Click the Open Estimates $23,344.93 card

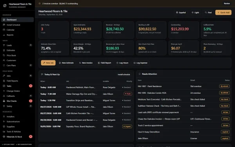86,30
